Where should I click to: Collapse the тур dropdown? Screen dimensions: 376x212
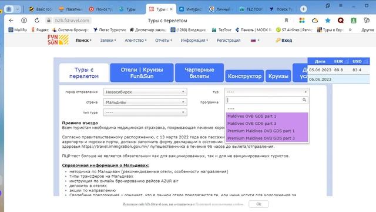[x=267, y=92]
